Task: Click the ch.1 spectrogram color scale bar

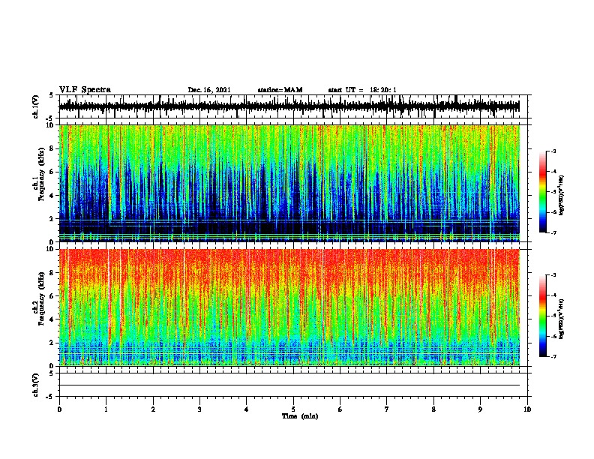Action: click(543, 192)
